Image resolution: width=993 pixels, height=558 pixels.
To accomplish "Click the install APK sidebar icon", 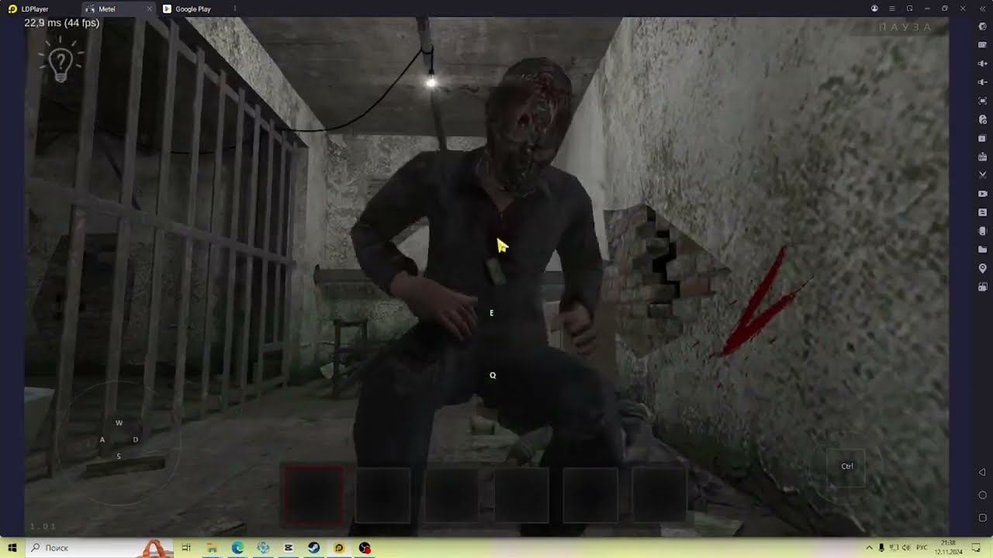I will pos(983,157).
